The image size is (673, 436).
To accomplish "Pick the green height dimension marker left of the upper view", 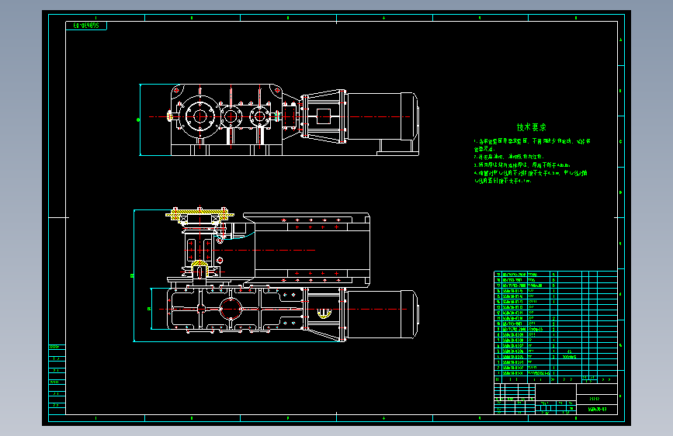I will pos(138,119).
